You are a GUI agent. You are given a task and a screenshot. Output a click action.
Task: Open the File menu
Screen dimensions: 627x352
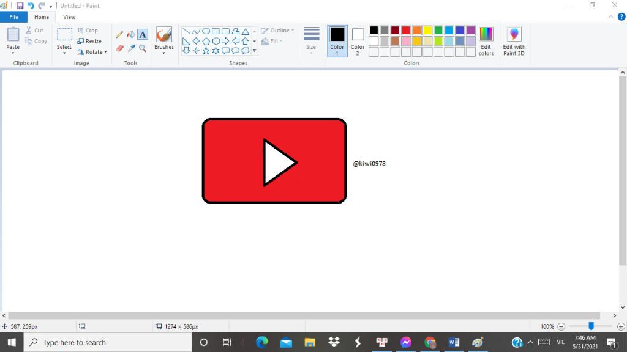coord(13,17)
